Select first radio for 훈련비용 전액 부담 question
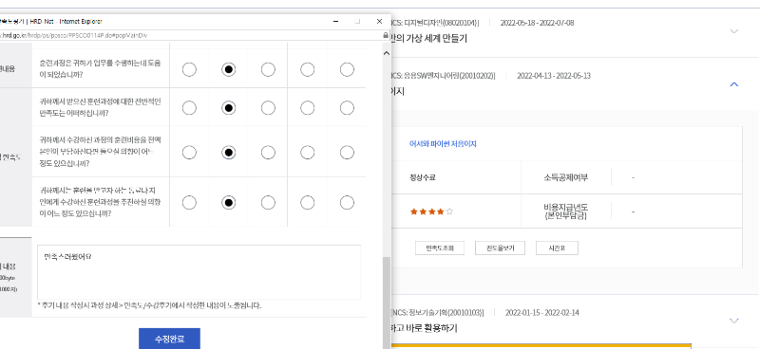 (x=189, y=153)
